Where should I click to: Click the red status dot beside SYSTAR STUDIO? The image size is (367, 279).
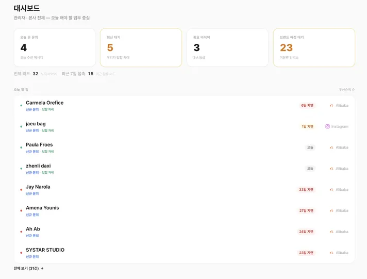[x=21, y=253]
